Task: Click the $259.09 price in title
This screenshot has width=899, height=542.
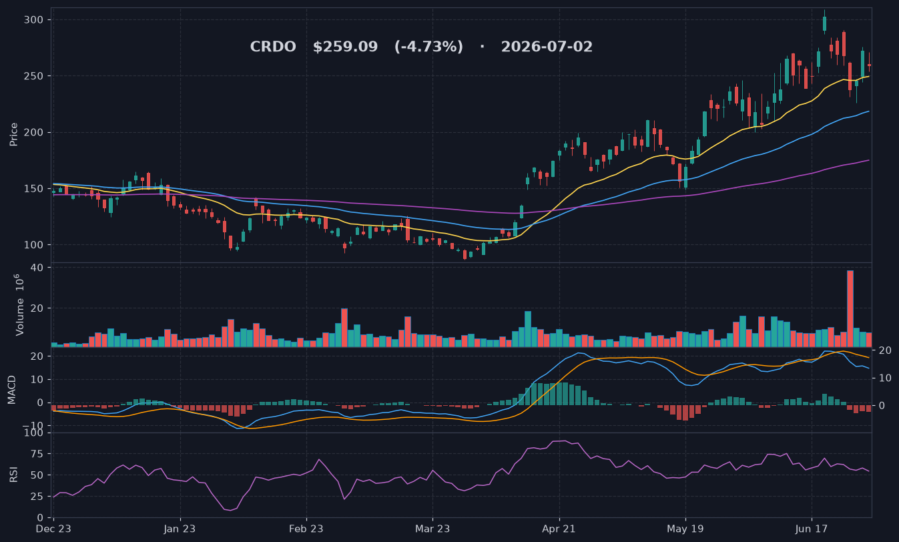Action: coord(346,47)
